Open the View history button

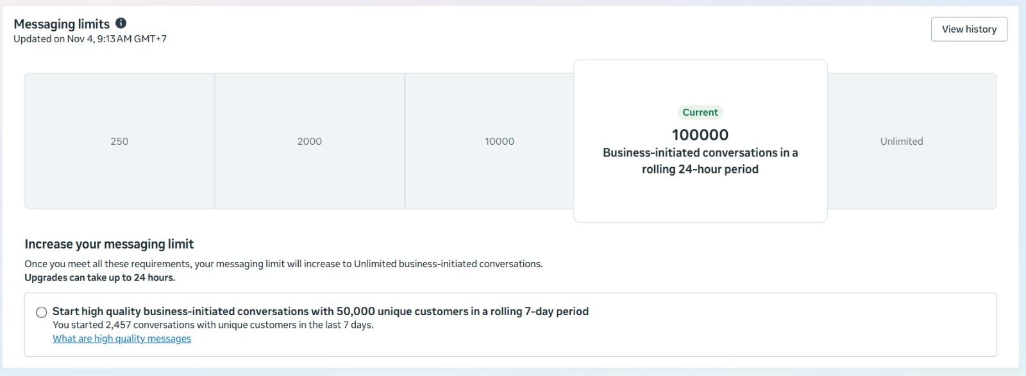tap(968, 29)
